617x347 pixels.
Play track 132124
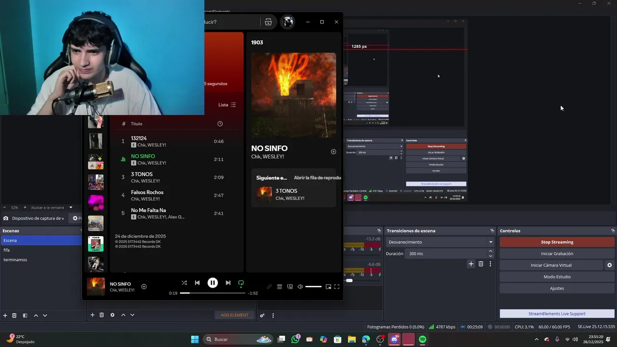(177, 141)
